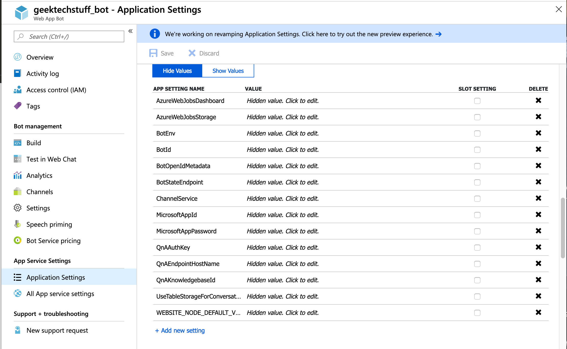567x349 pixels.
Task: Click the search input field
Action: point(69,36)
